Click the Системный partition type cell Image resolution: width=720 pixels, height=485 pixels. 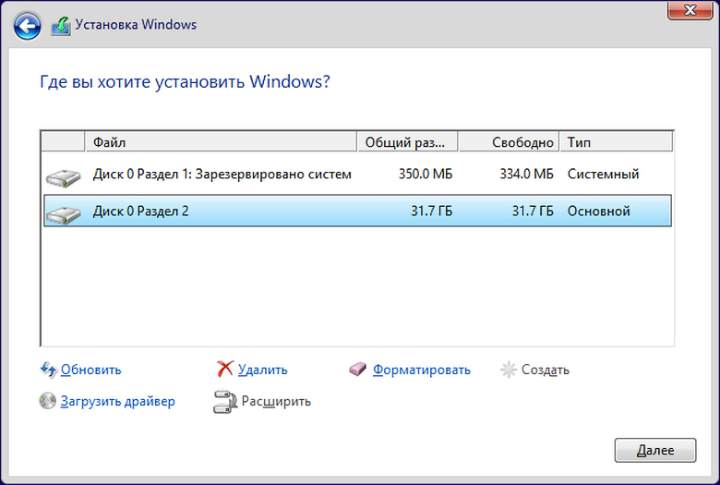click(x=603, y=174)
